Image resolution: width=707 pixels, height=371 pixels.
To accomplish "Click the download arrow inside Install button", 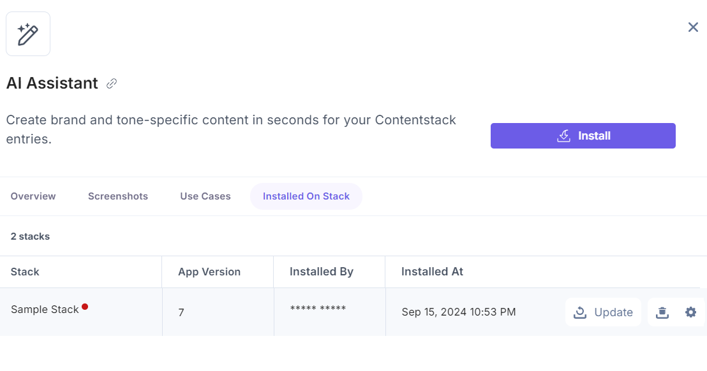I will click(x=563, y=135).
